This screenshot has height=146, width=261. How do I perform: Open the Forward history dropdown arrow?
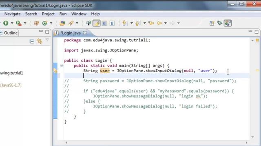[x=179, y=23]
